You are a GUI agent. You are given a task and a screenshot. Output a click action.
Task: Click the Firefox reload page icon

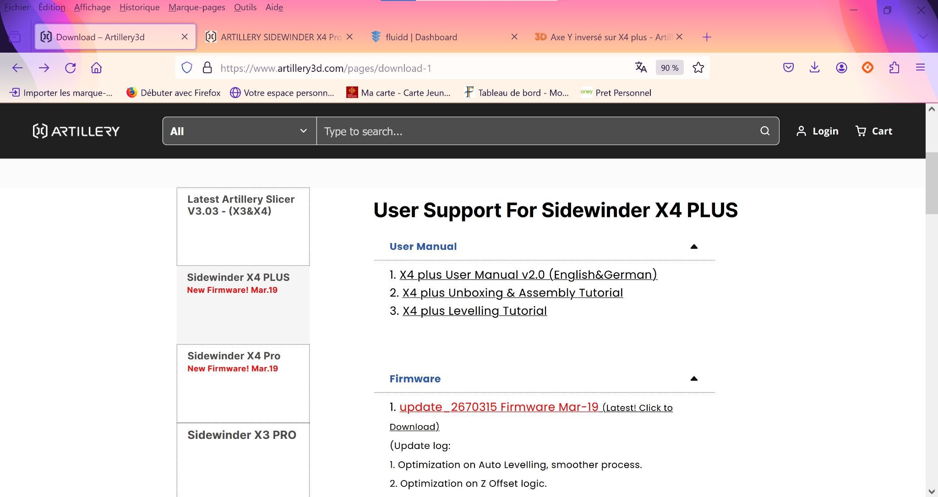click(x=70, y=68)
